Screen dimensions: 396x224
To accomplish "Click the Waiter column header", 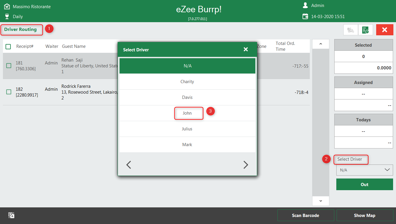I will point(52,46).
